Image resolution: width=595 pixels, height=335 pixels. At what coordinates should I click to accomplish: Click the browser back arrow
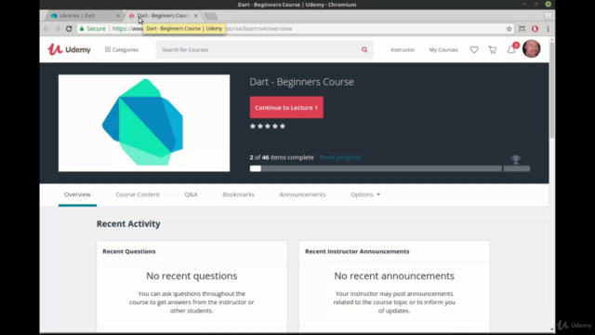pos(46,29)
